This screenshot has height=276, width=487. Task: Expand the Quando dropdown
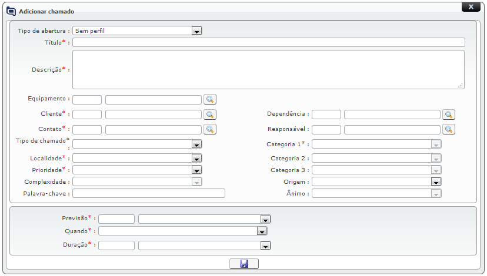[182, 231]
